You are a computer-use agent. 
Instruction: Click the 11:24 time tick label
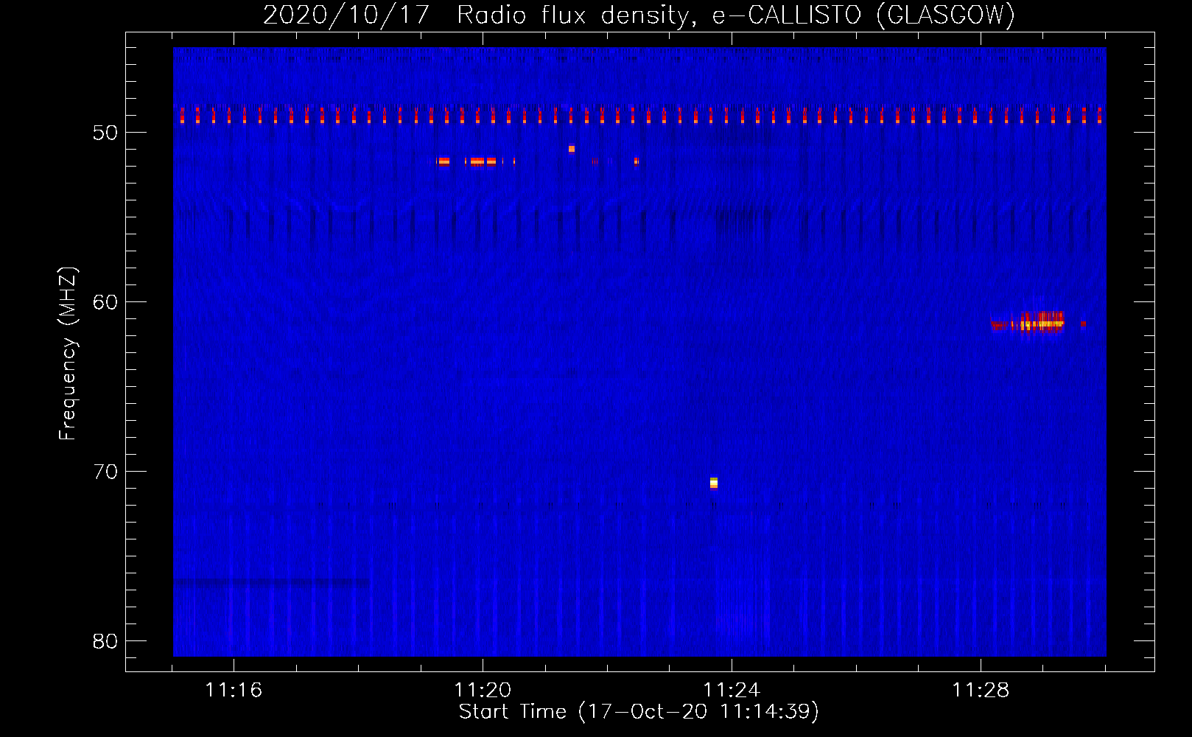tap(732, 690)
